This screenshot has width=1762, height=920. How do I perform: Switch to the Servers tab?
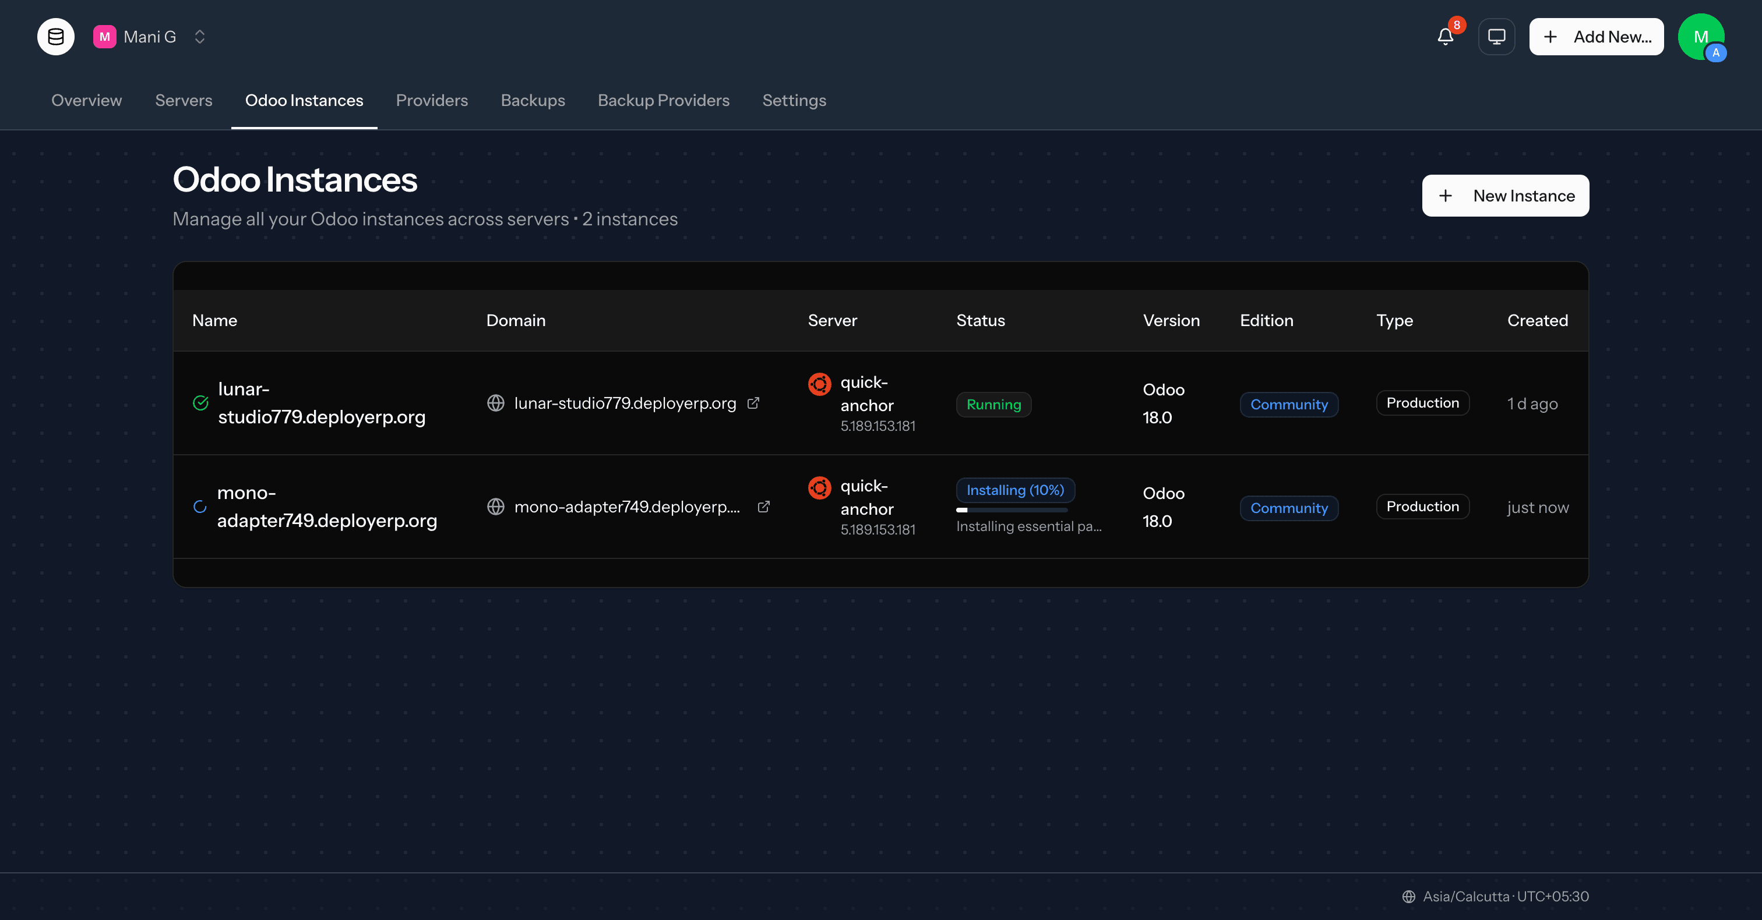coord(184,101)
